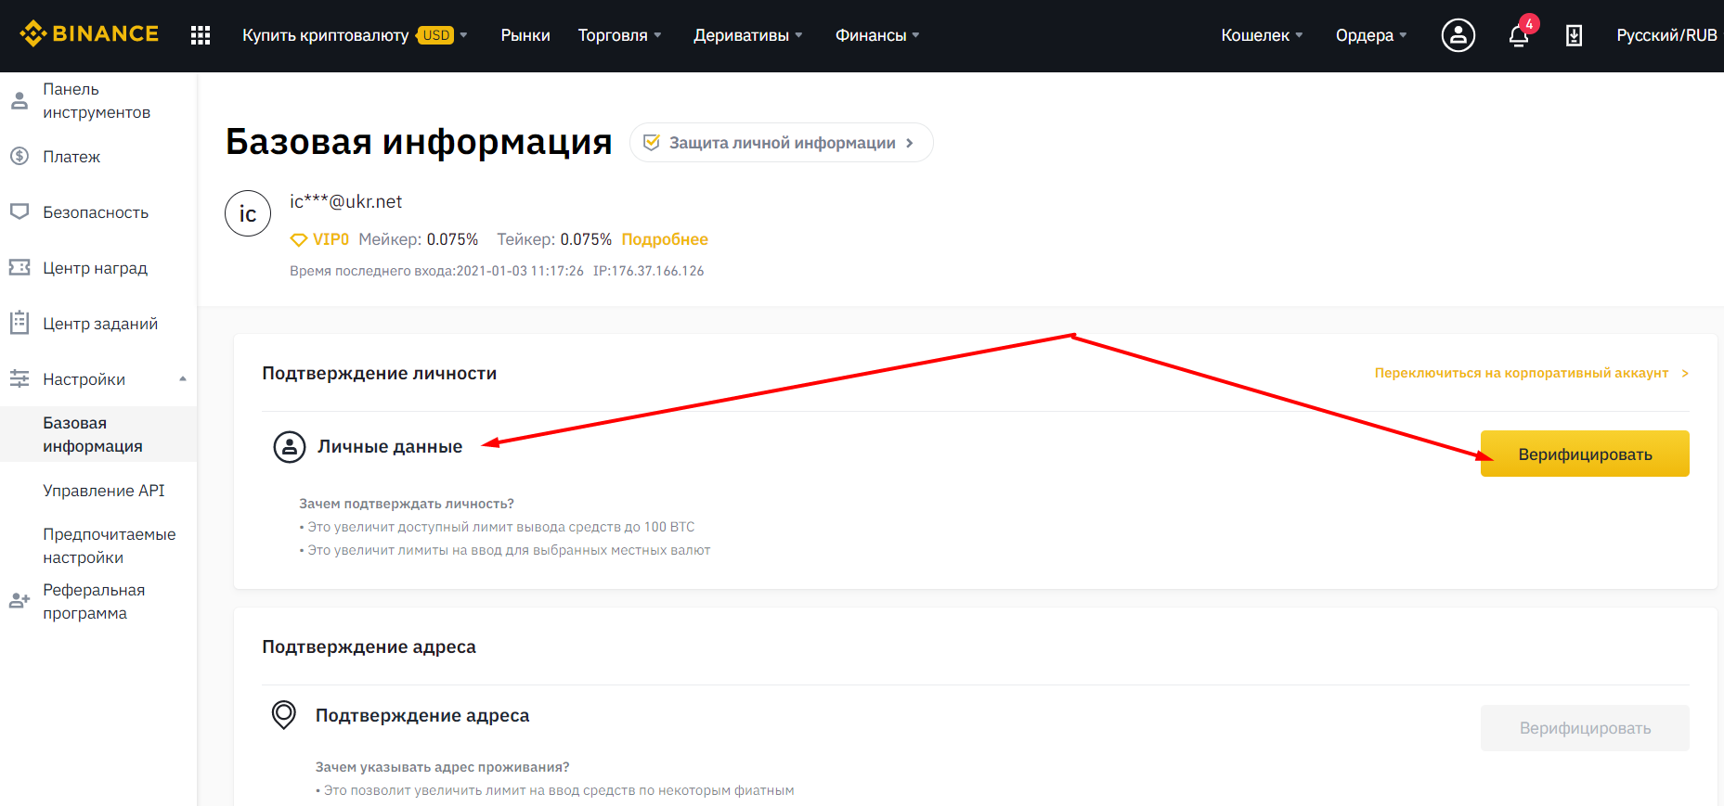Screen dimensions: 1724x806
Task: Click the VIP0 diamond icon
Action: (299, 239)
